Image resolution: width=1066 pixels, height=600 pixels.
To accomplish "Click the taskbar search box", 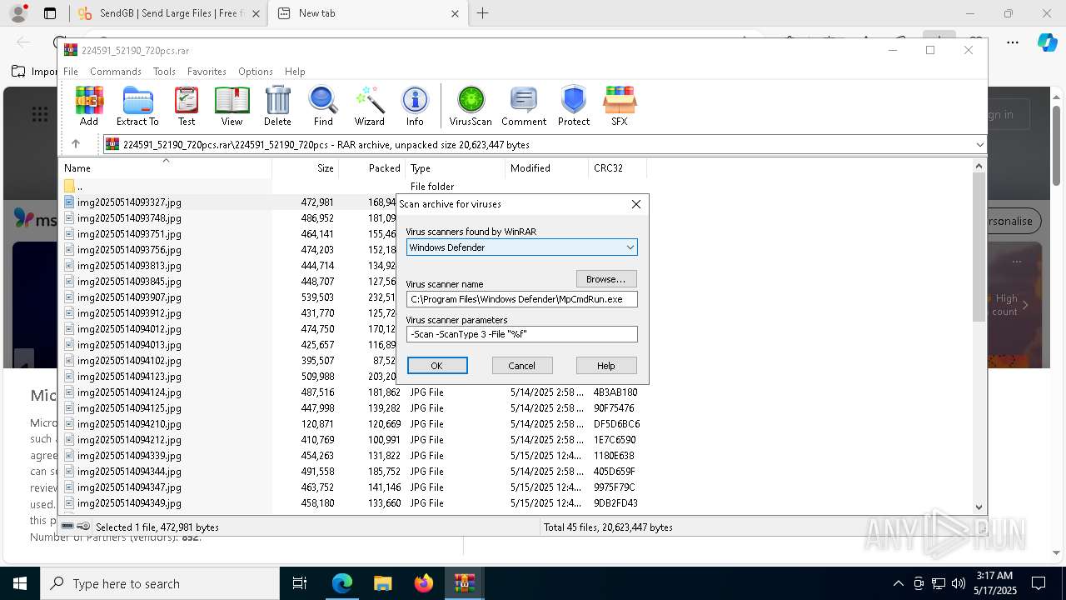I will pyautogui.click(x=160, y=583).
